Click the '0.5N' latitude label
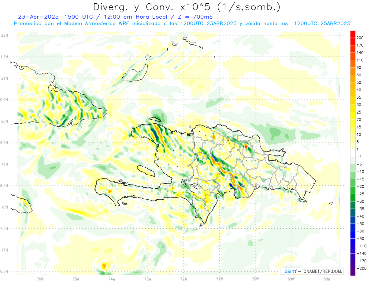Image resolution: width=367 pixels, height=283 pixels. (x=4, y=100)
